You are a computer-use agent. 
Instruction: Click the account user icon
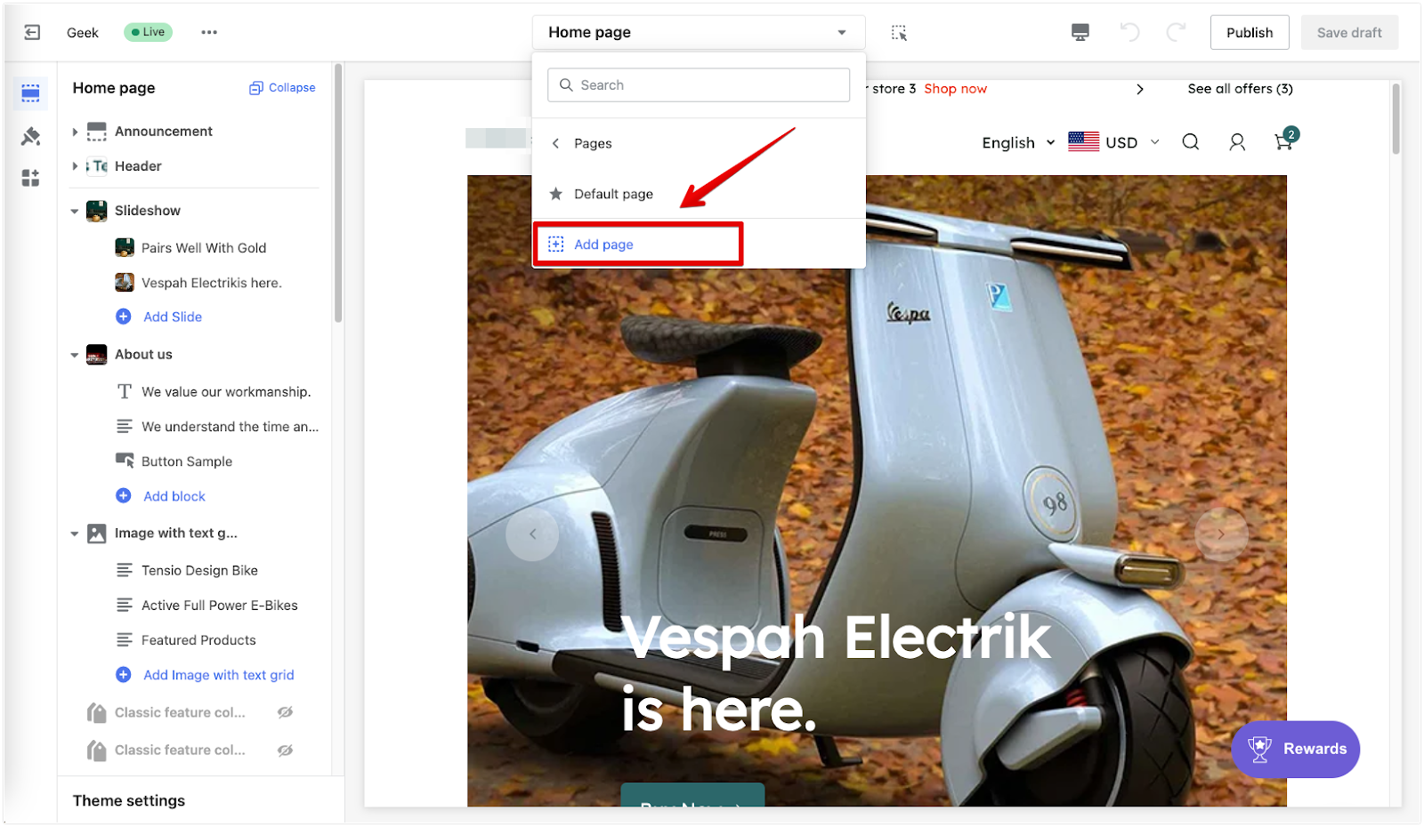click(x=1237, y=142)
